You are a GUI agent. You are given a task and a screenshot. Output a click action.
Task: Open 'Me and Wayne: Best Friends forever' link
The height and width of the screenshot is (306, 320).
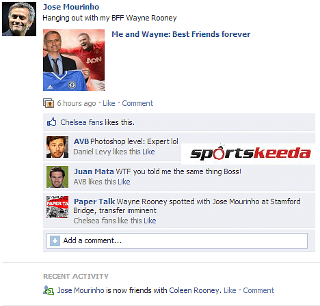181,34
